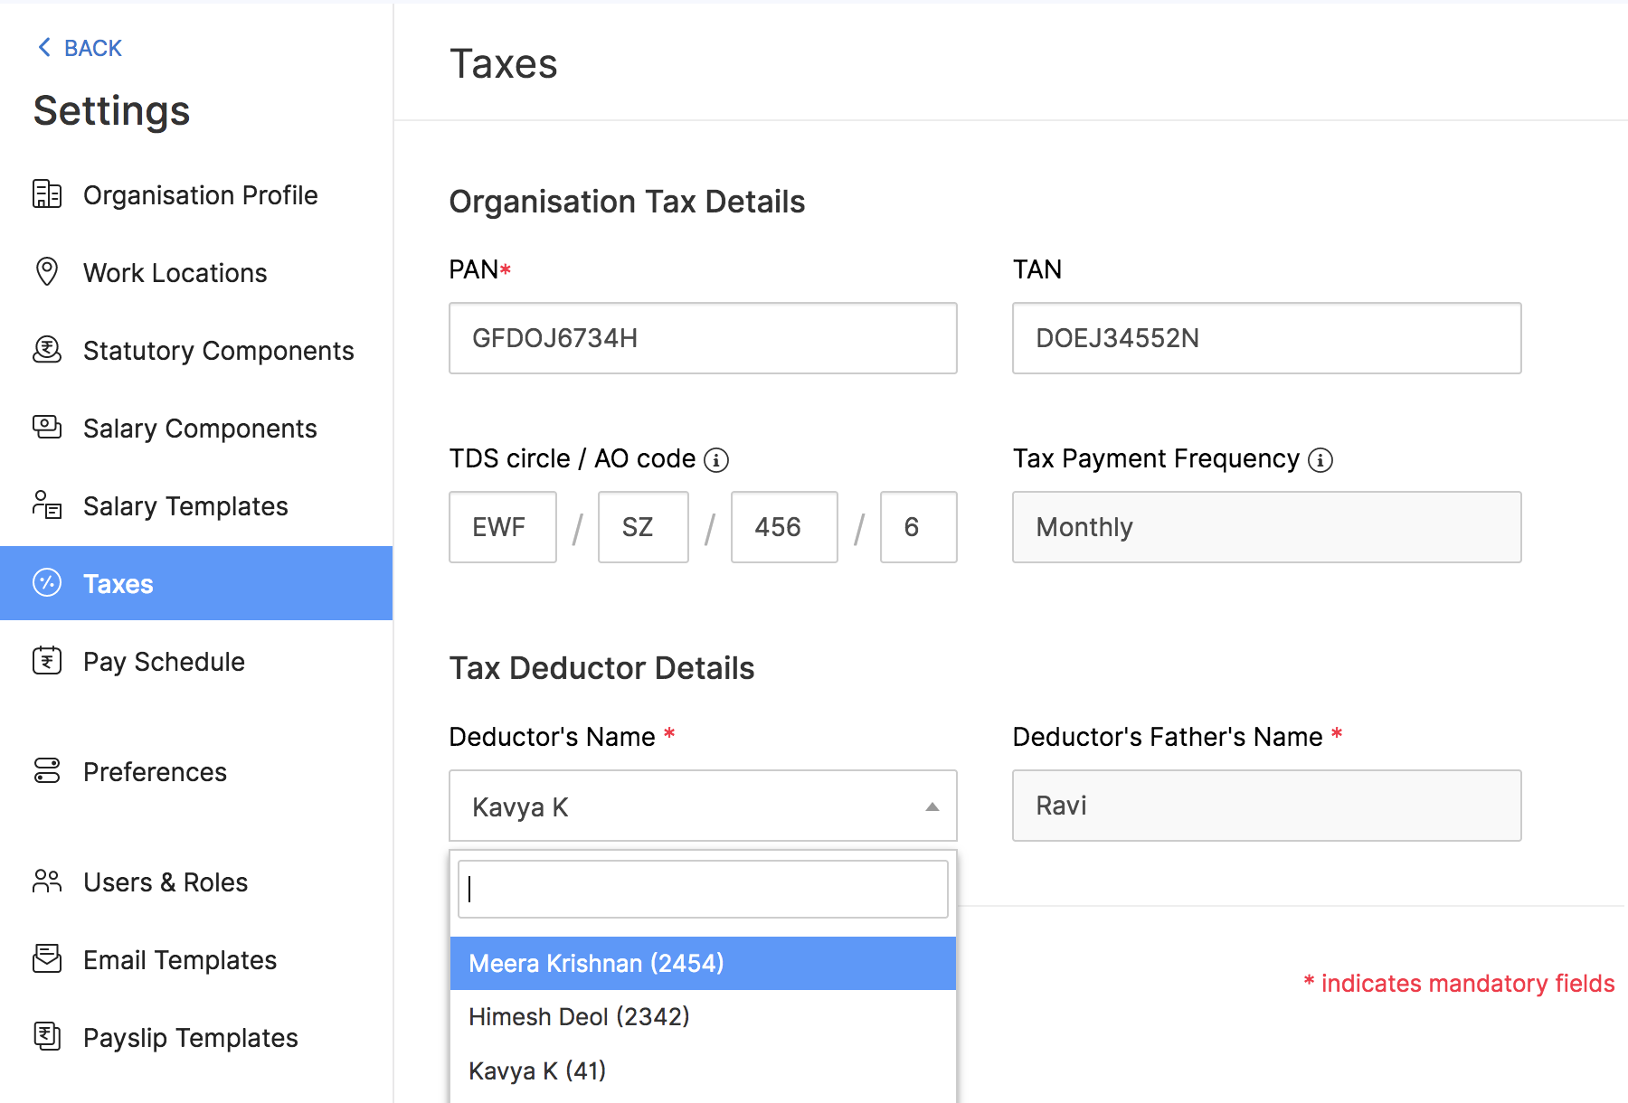Image resolution: width=1628 pixels, height=1103 pixels.
Task: Collapse the Deductor's Name dropdown
Action: coord(931,806)
